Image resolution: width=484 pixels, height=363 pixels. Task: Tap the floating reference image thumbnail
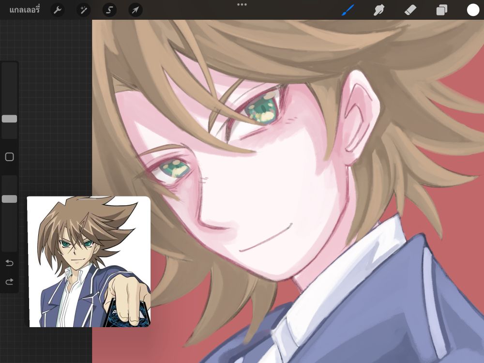click(x=89, y=261)
